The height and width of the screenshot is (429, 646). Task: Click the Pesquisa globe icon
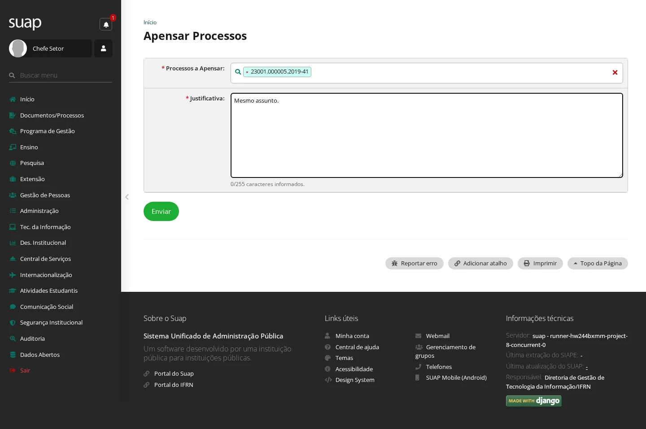click(13, 163)
